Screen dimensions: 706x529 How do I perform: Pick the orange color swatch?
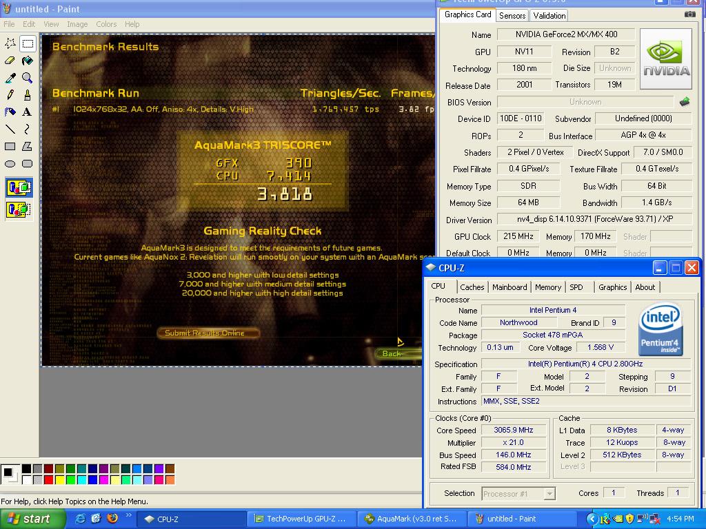point(170,479)
